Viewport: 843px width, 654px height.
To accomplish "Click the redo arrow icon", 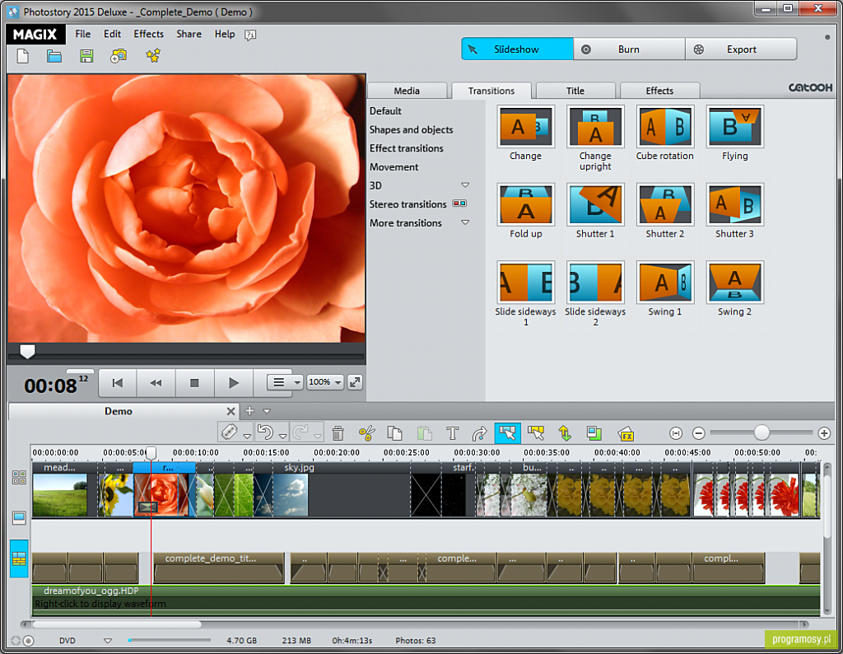I will (301, 432).
